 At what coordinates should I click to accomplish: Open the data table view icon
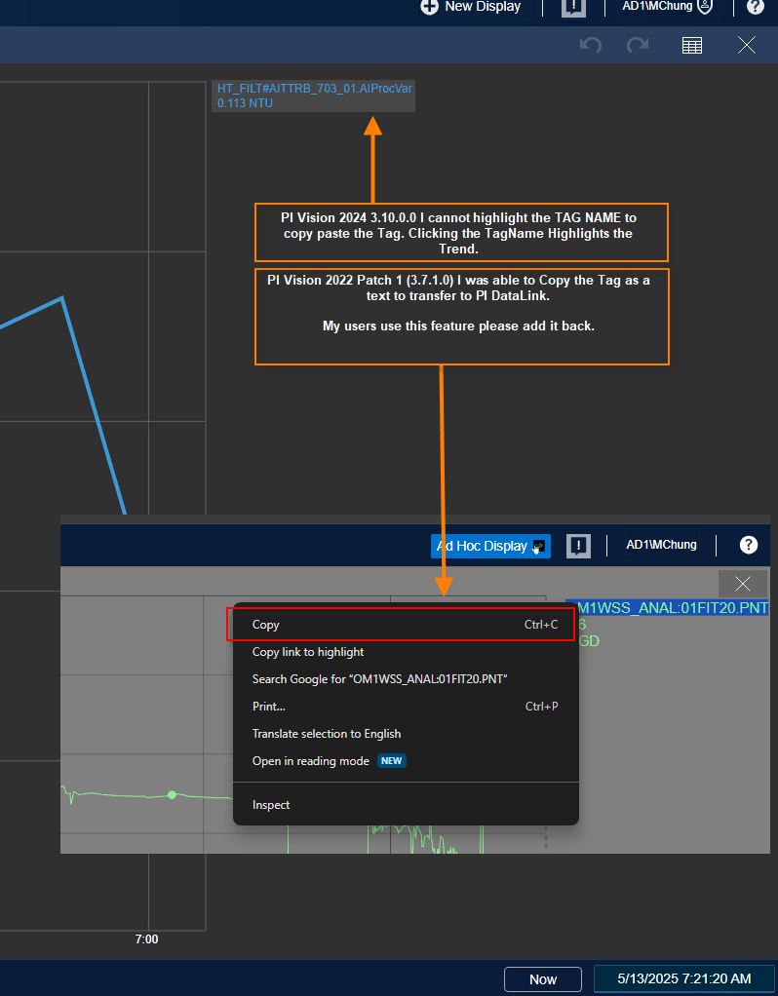(692, 45)
